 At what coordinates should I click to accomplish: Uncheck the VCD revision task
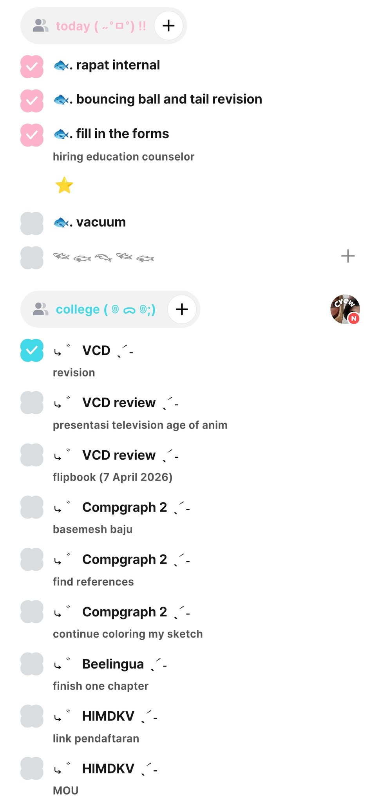pyautogui.click(x=32, y=350)
